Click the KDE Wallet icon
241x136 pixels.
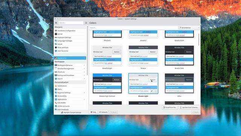click(56, 103)
